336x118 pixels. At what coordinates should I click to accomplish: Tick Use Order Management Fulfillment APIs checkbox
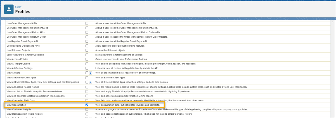pos(87,28)
